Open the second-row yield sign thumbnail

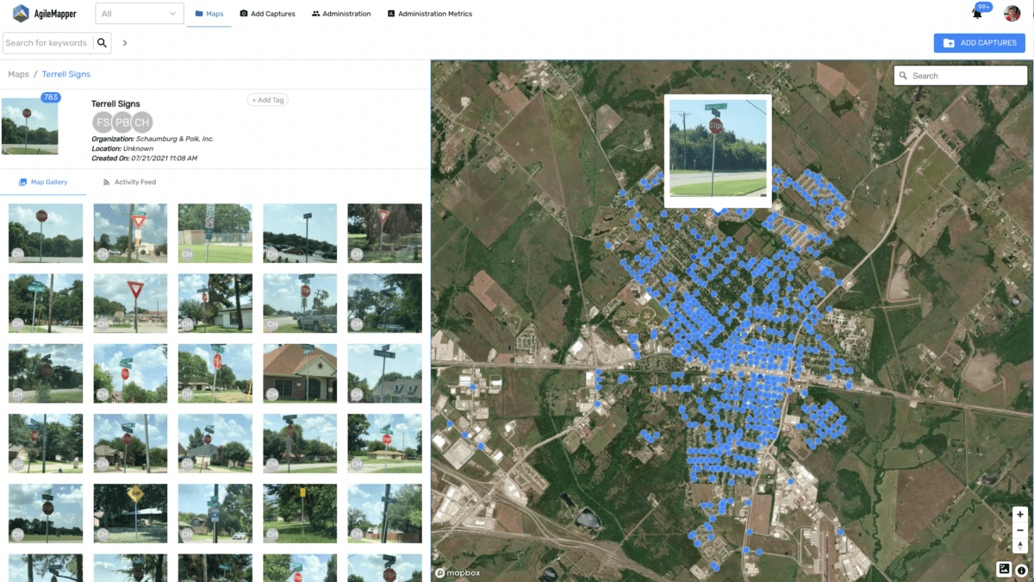[130, 304]
